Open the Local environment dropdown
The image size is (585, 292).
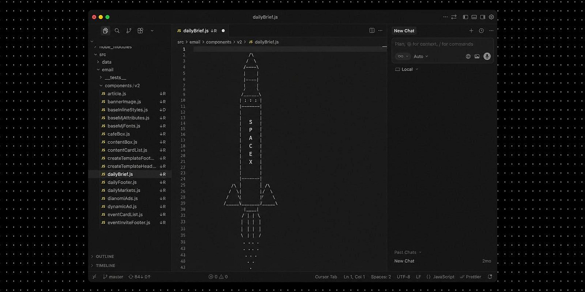click(407, 69)
